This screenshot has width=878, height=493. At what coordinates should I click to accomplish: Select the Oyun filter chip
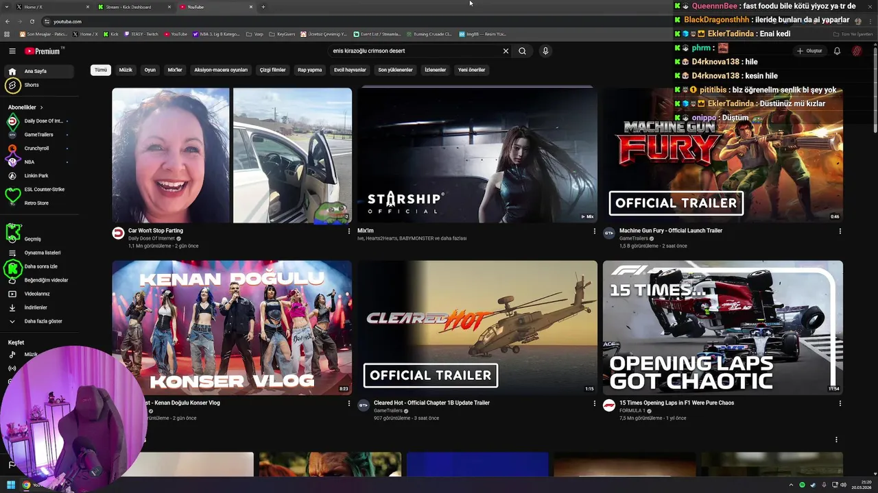(150, 70)
